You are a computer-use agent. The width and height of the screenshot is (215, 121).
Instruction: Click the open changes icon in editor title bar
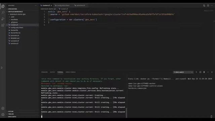tap(204, 5)
